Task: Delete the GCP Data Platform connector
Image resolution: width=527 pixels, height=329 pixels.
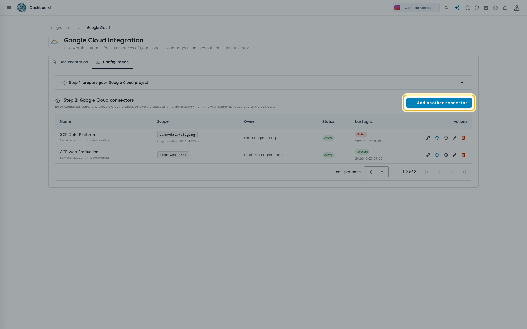Action: [x=463, y=138]
